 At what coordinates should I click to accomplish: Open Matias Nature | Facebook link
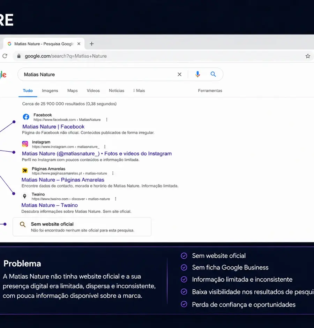click(x=53, y=127)
